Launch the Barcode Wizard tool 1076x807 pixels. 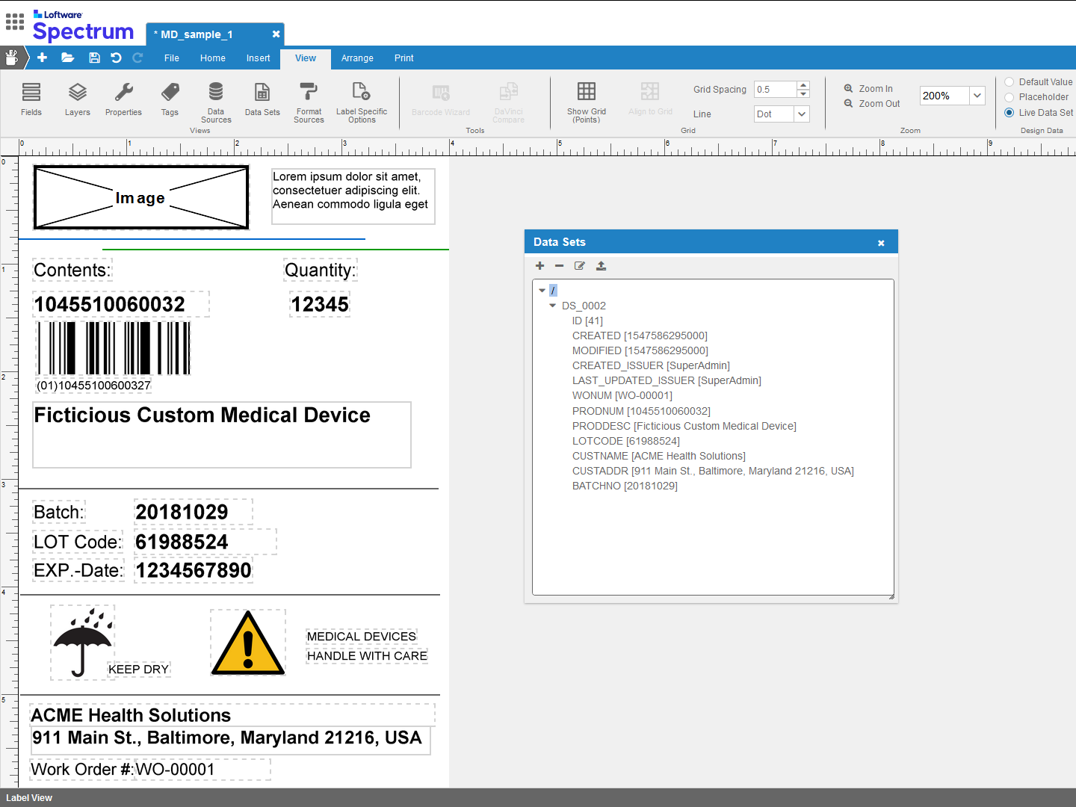(x=441, y=99)
